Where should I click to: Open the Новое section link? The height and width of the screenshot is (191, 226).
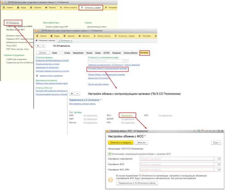(54, 53)
